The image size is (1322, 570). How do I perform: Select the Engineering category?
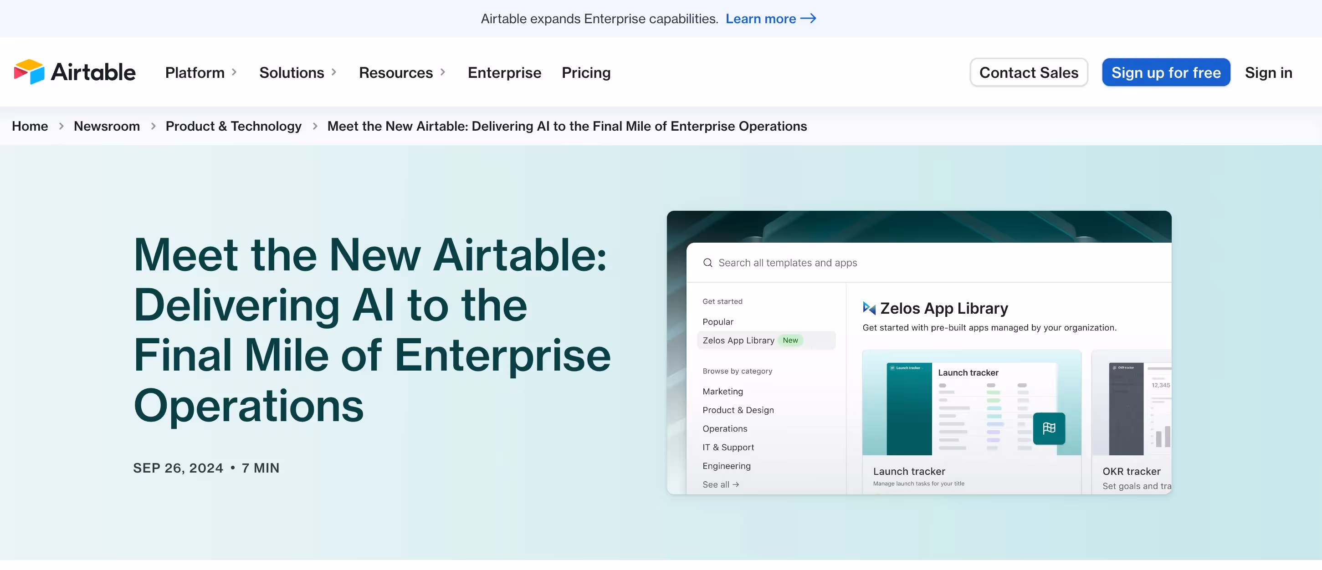(726, 466)
